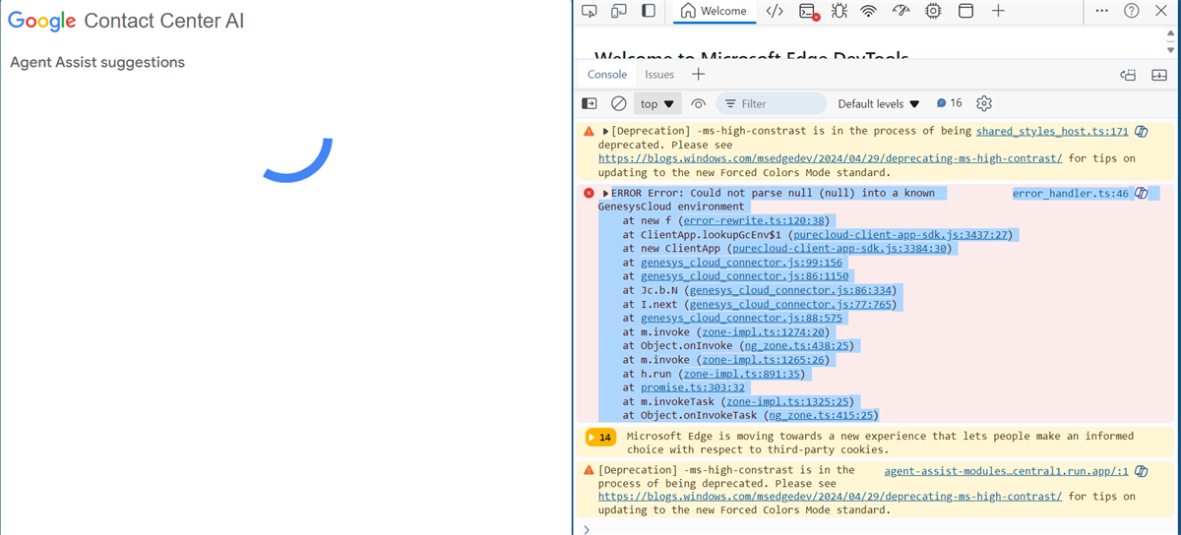The width and height of the screenshot is (1181, 535).
Task: Open zone-impl.ts:1274:20 link
Action: pos(764,332)
